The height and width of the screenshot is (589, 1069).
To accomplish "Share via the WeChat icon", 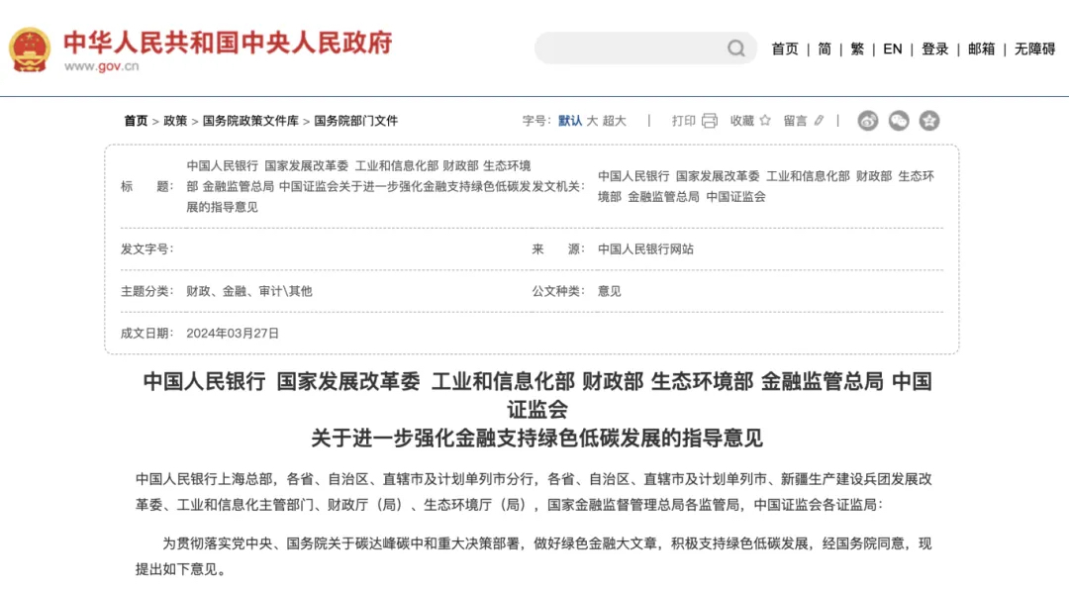I will point(899,121).
